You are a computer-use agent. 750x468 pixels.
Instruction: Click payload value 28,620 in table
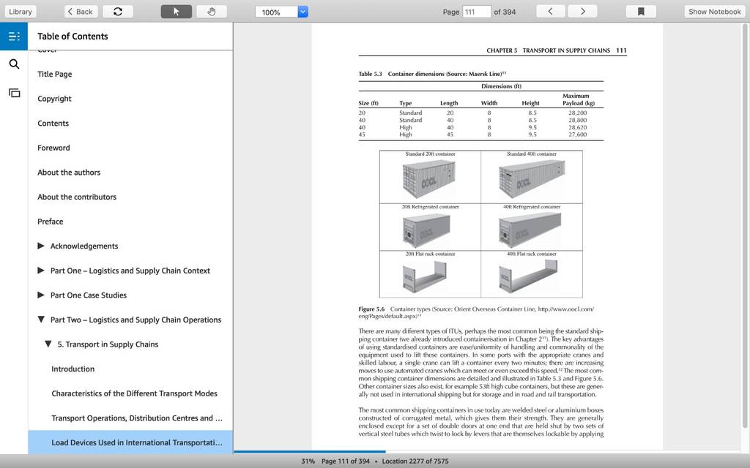(x=577, y=127)
